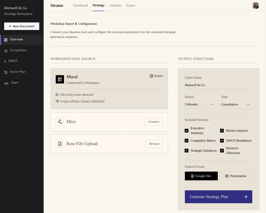Click the Stratos logo text
This screenshot has height=213, width=266.
point(57,5)
